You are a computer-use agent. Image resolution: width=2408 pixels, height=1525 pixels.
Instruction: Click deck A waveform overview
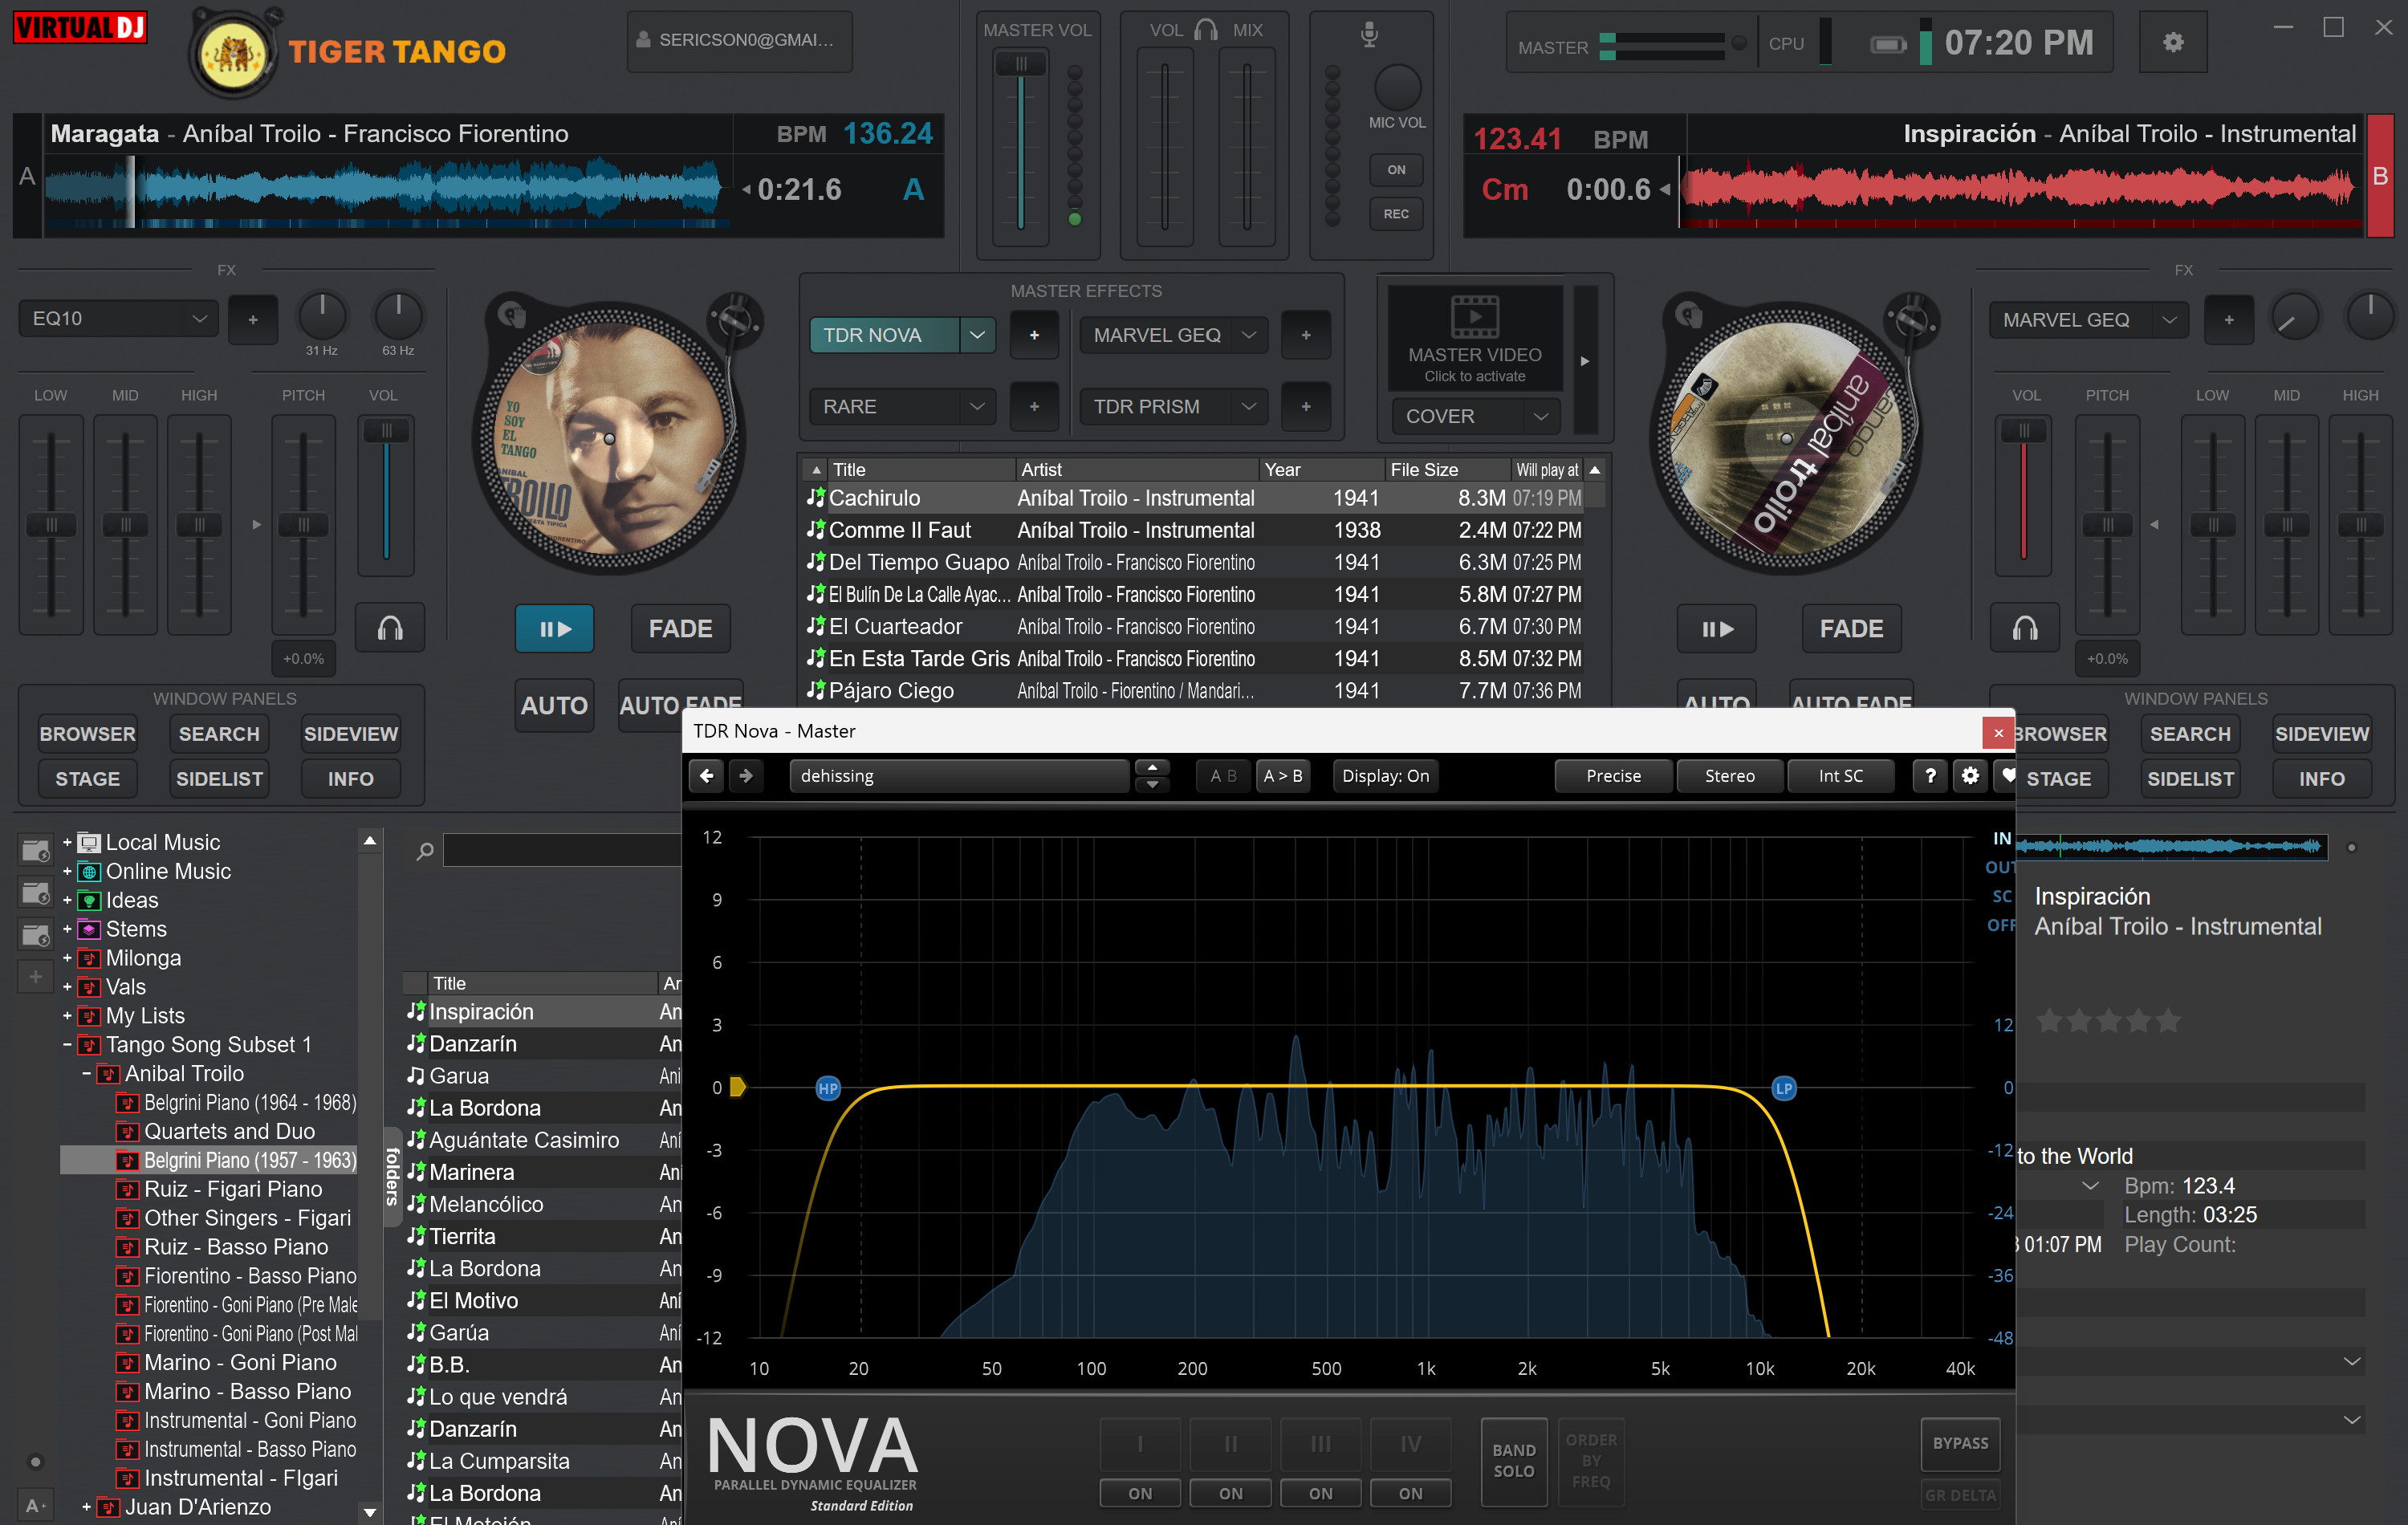coord(388,190)
